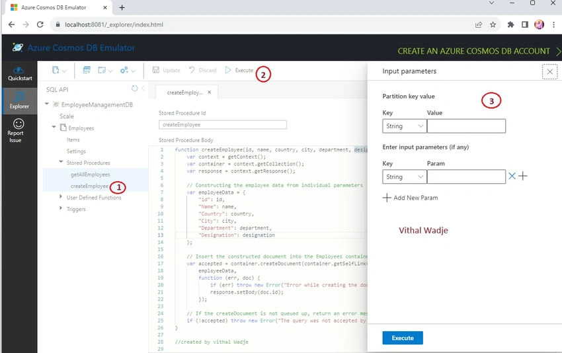Click the New Stored Procedure toolbar icon
Viewport: 562px width, 353px height.
[102, 70]
